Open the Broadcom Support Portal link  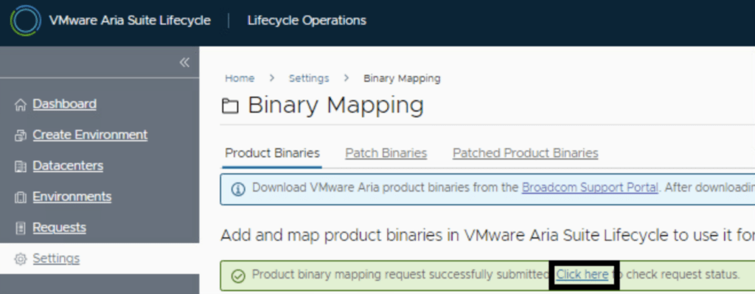pos(590,187)
